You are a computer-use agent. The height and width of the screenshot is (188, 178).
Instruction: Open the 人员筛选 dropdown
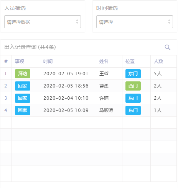pyautogui.click(x=43, y=22)
